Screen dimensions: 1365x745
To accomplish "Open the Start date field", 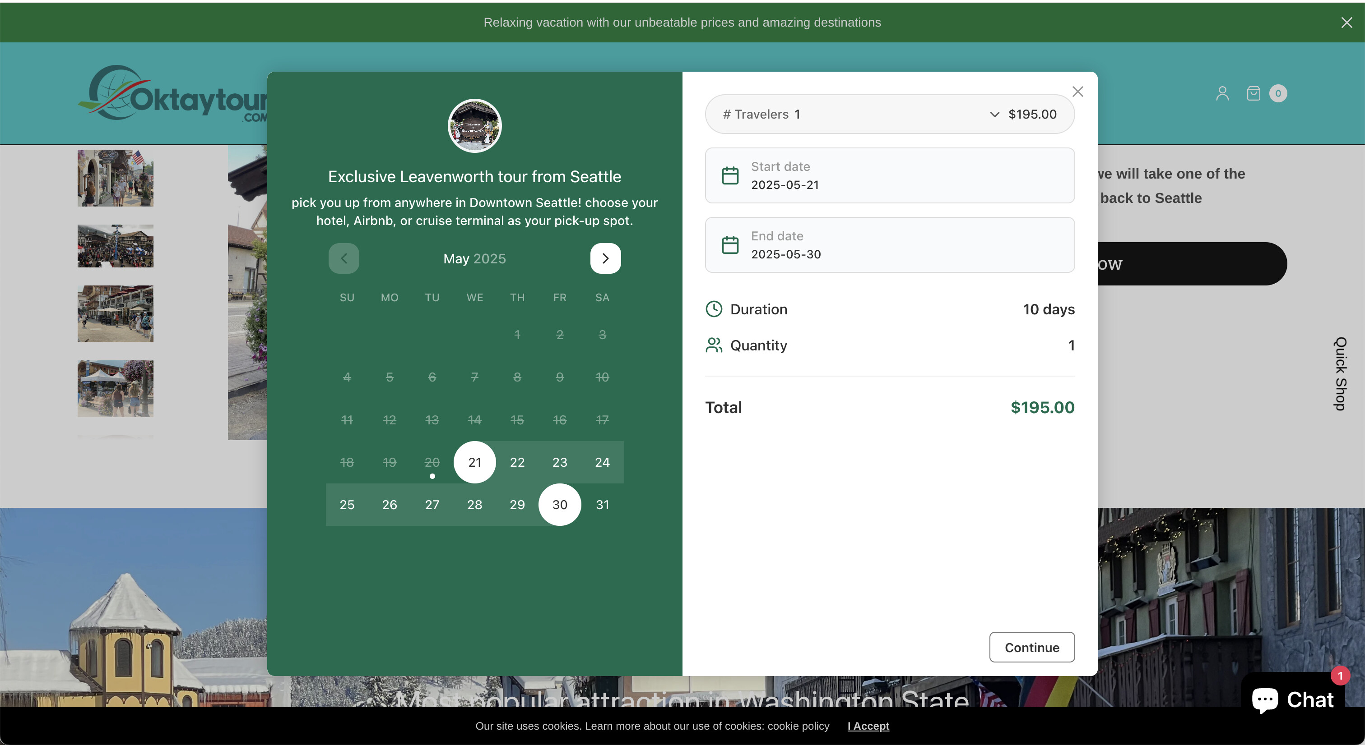I will pos(889,175).
